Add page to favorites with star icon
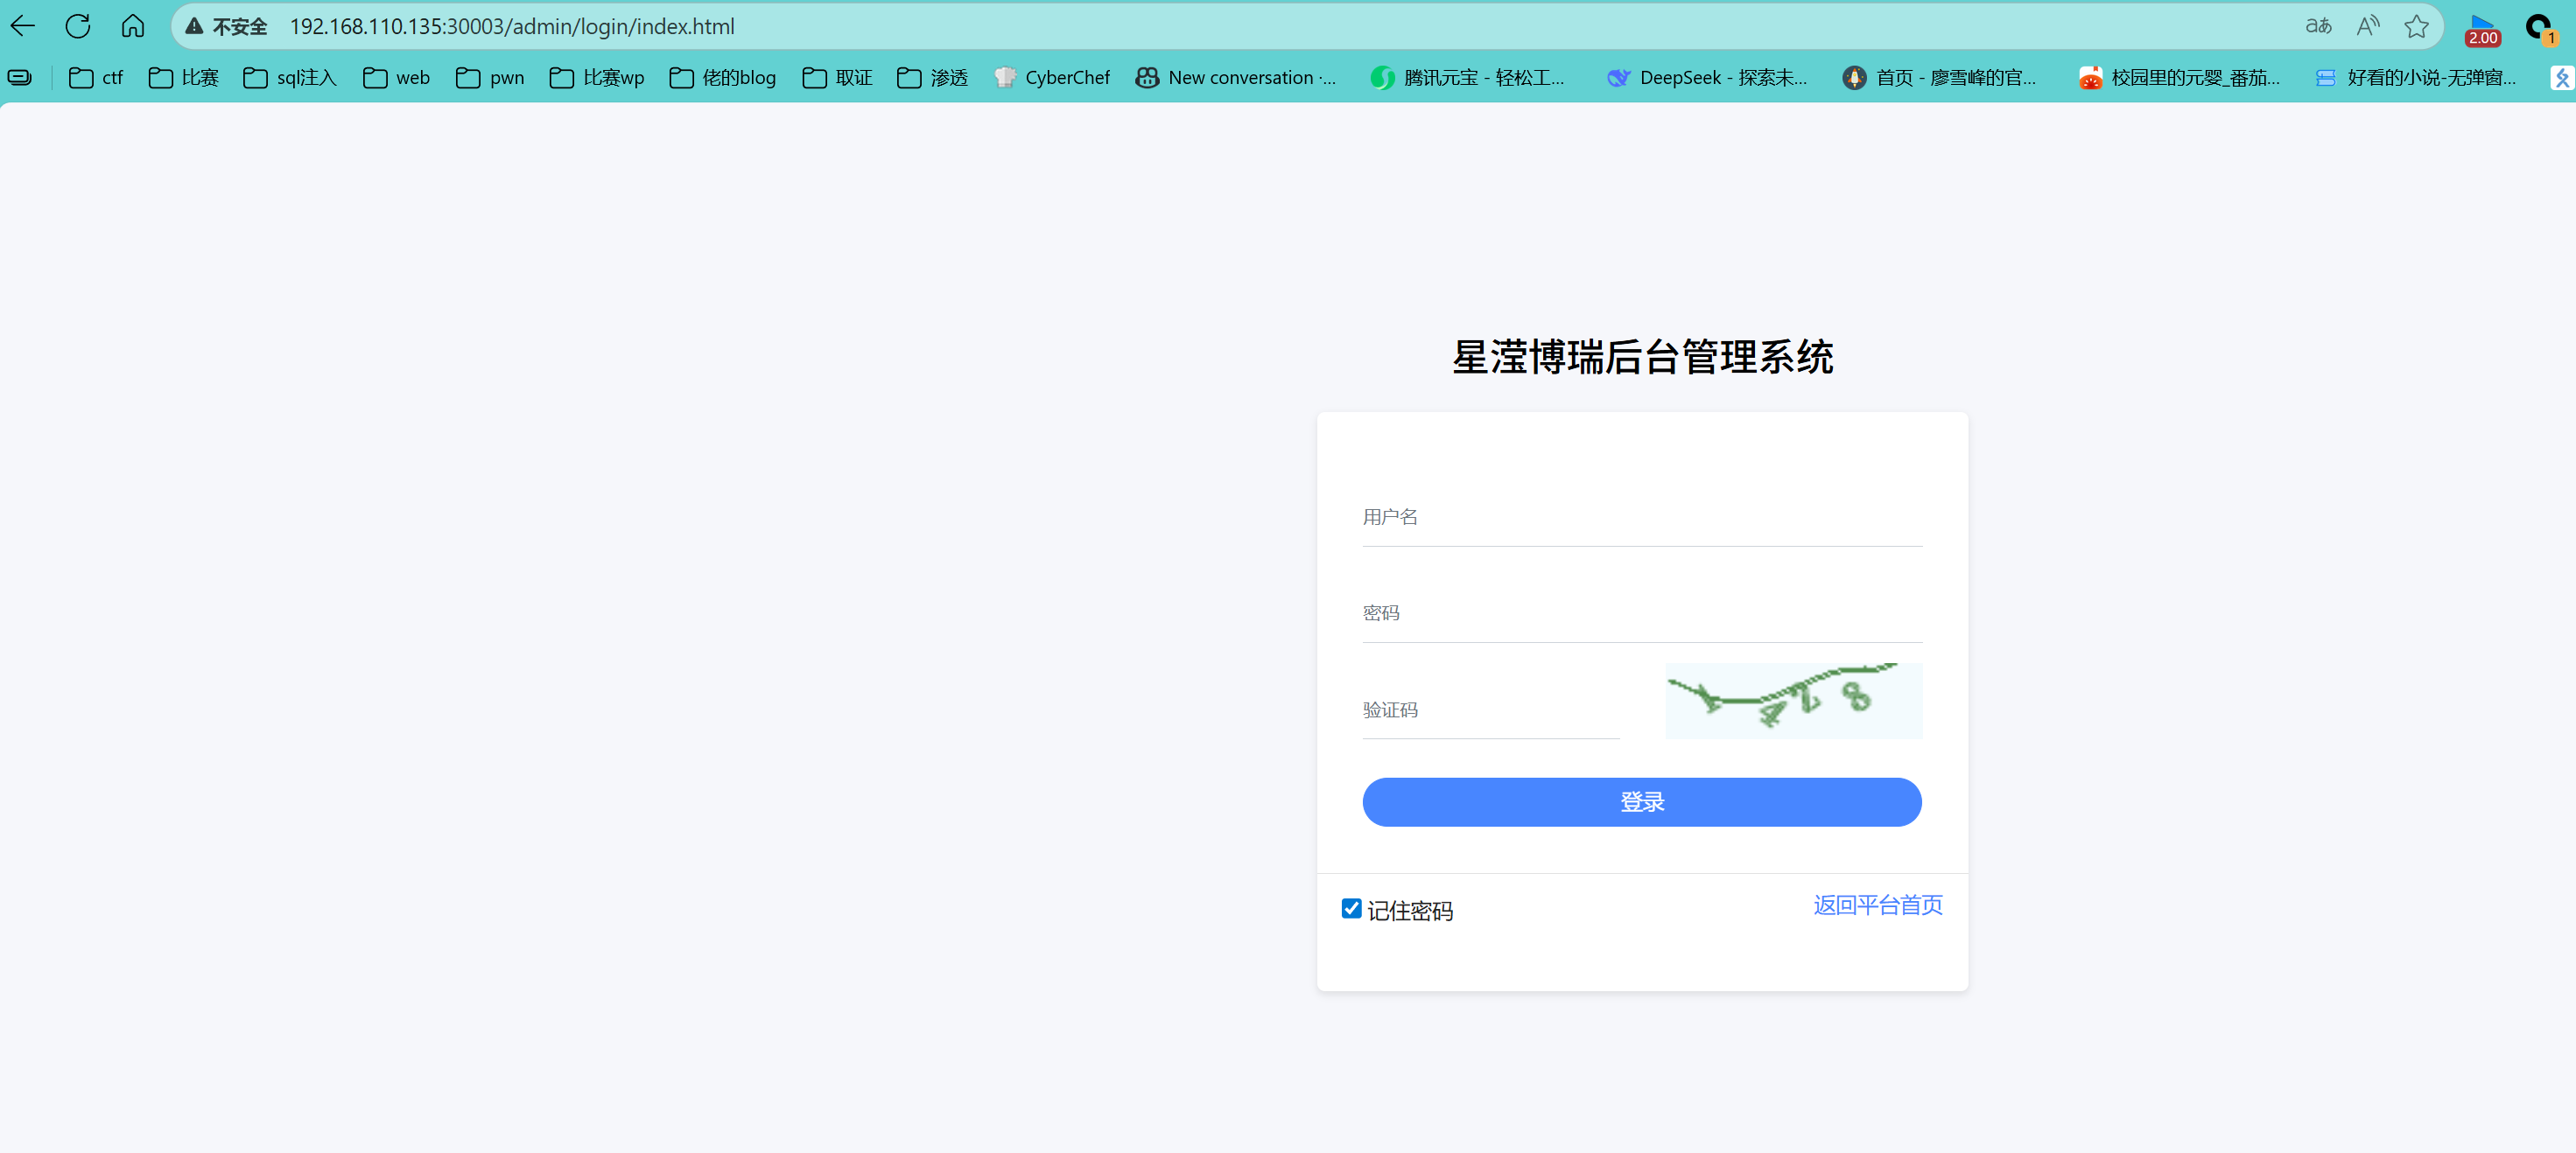Screen dimensions: 2576x1153 coord(2416,27)
